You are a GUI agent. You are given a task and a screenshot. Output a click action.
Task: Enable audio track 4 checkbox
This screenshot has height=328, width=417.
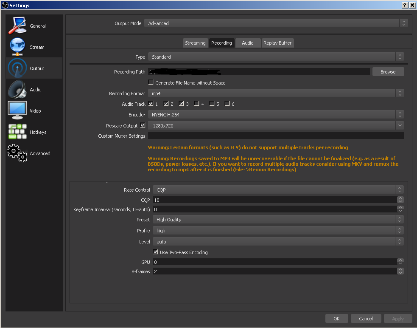tap(197, 104)
